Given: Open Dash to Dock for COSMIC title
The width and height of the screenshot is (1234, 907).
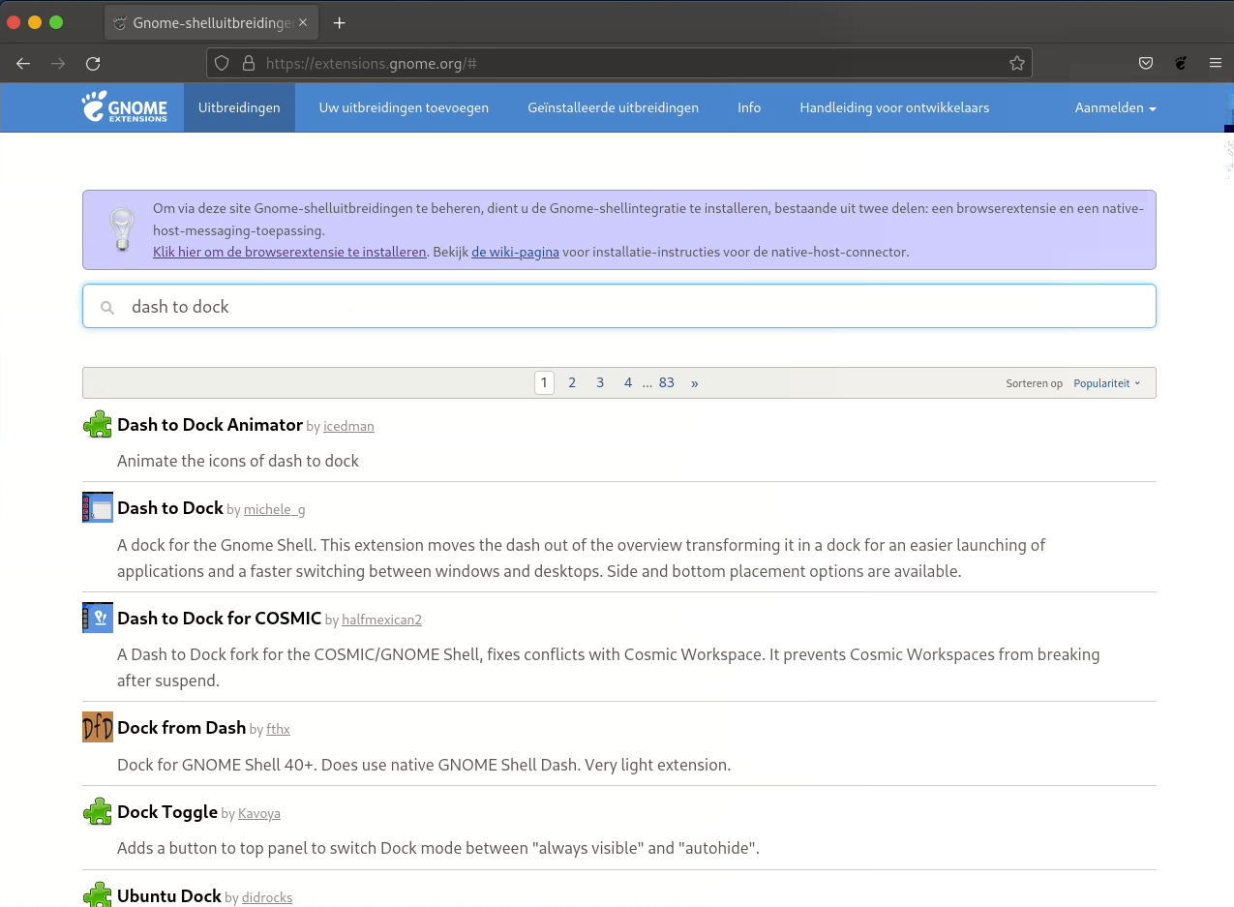Looking at the screenshot, I should [219, 618].
